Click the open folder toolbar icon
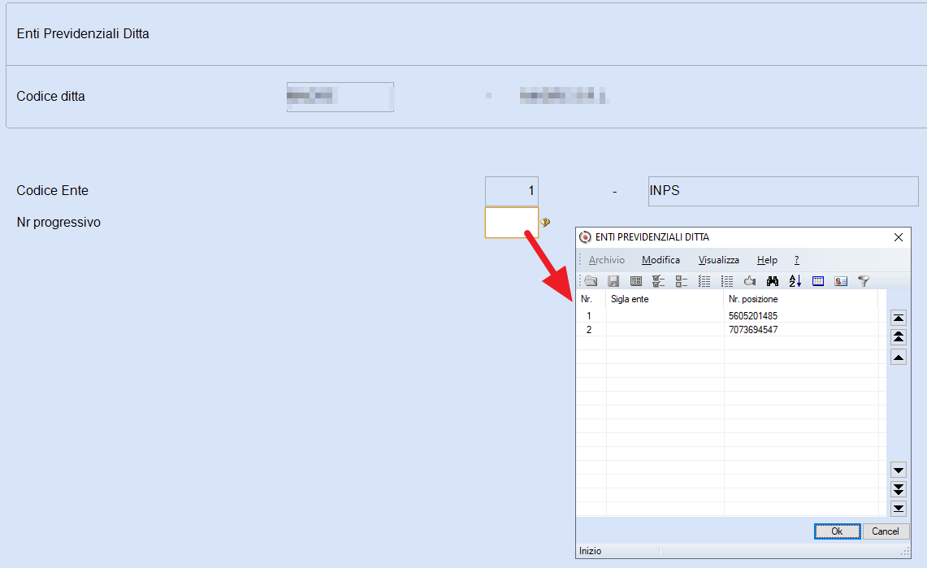This screenshot has width=927, height=568. (591, 281)
